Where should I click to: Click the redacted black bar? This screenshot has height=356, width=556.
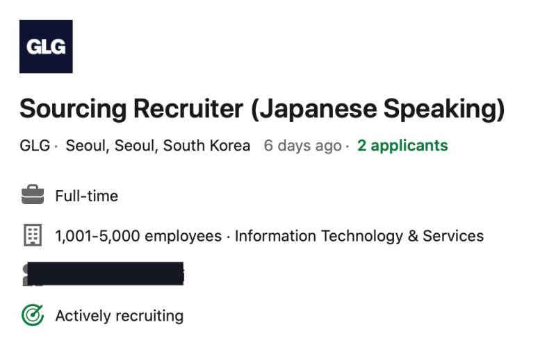tap(104, 274)
